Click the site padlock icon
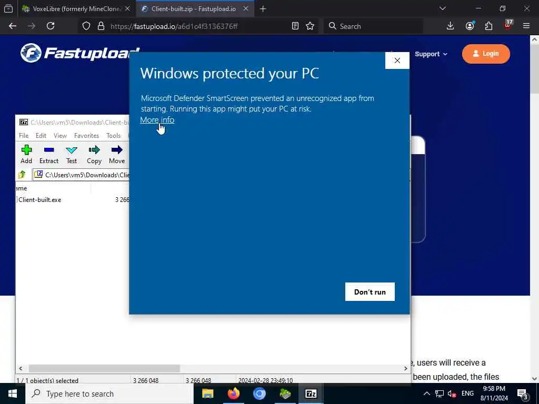Screen dimensions: 539x404 coord(101,26)
